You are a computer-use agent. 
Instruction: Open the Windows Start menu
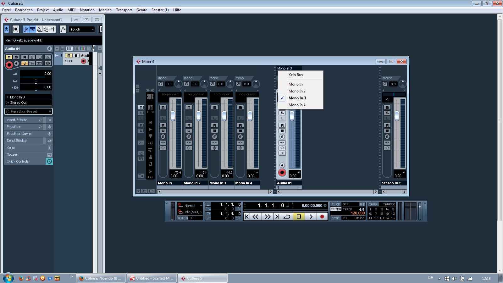tap(8, 278)
